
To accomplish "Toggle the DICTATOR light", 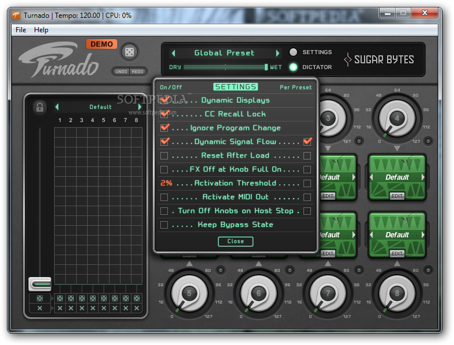I will (293, 67).
